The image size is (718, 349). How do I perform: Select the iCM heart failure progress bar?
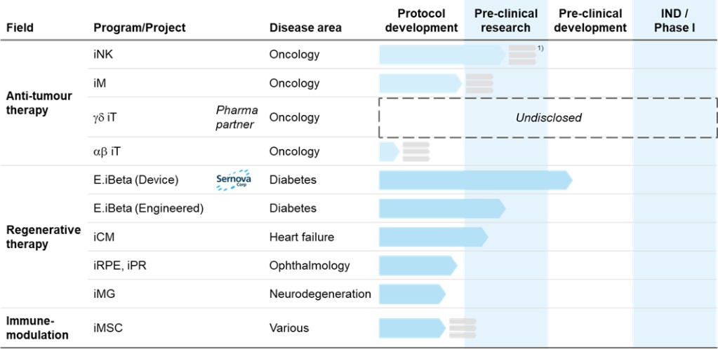(x=432, y=237)
